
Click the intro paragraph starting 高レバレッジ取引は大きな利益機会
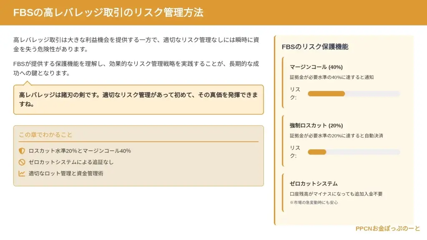point(136,45)
